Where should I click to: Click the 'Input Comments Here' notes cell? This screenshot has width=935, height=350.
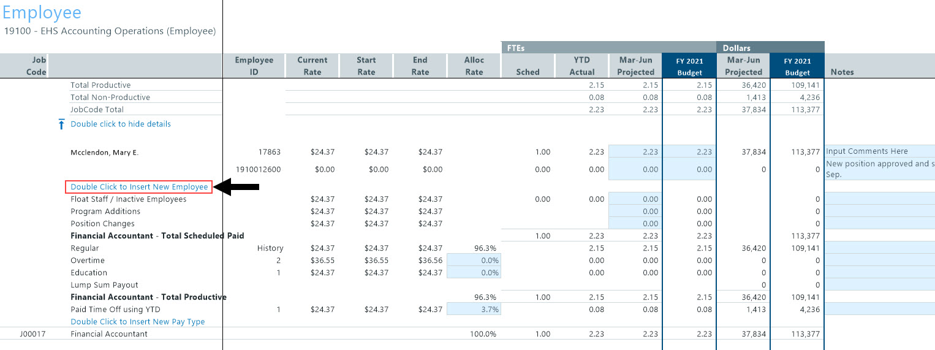point(879,151)
